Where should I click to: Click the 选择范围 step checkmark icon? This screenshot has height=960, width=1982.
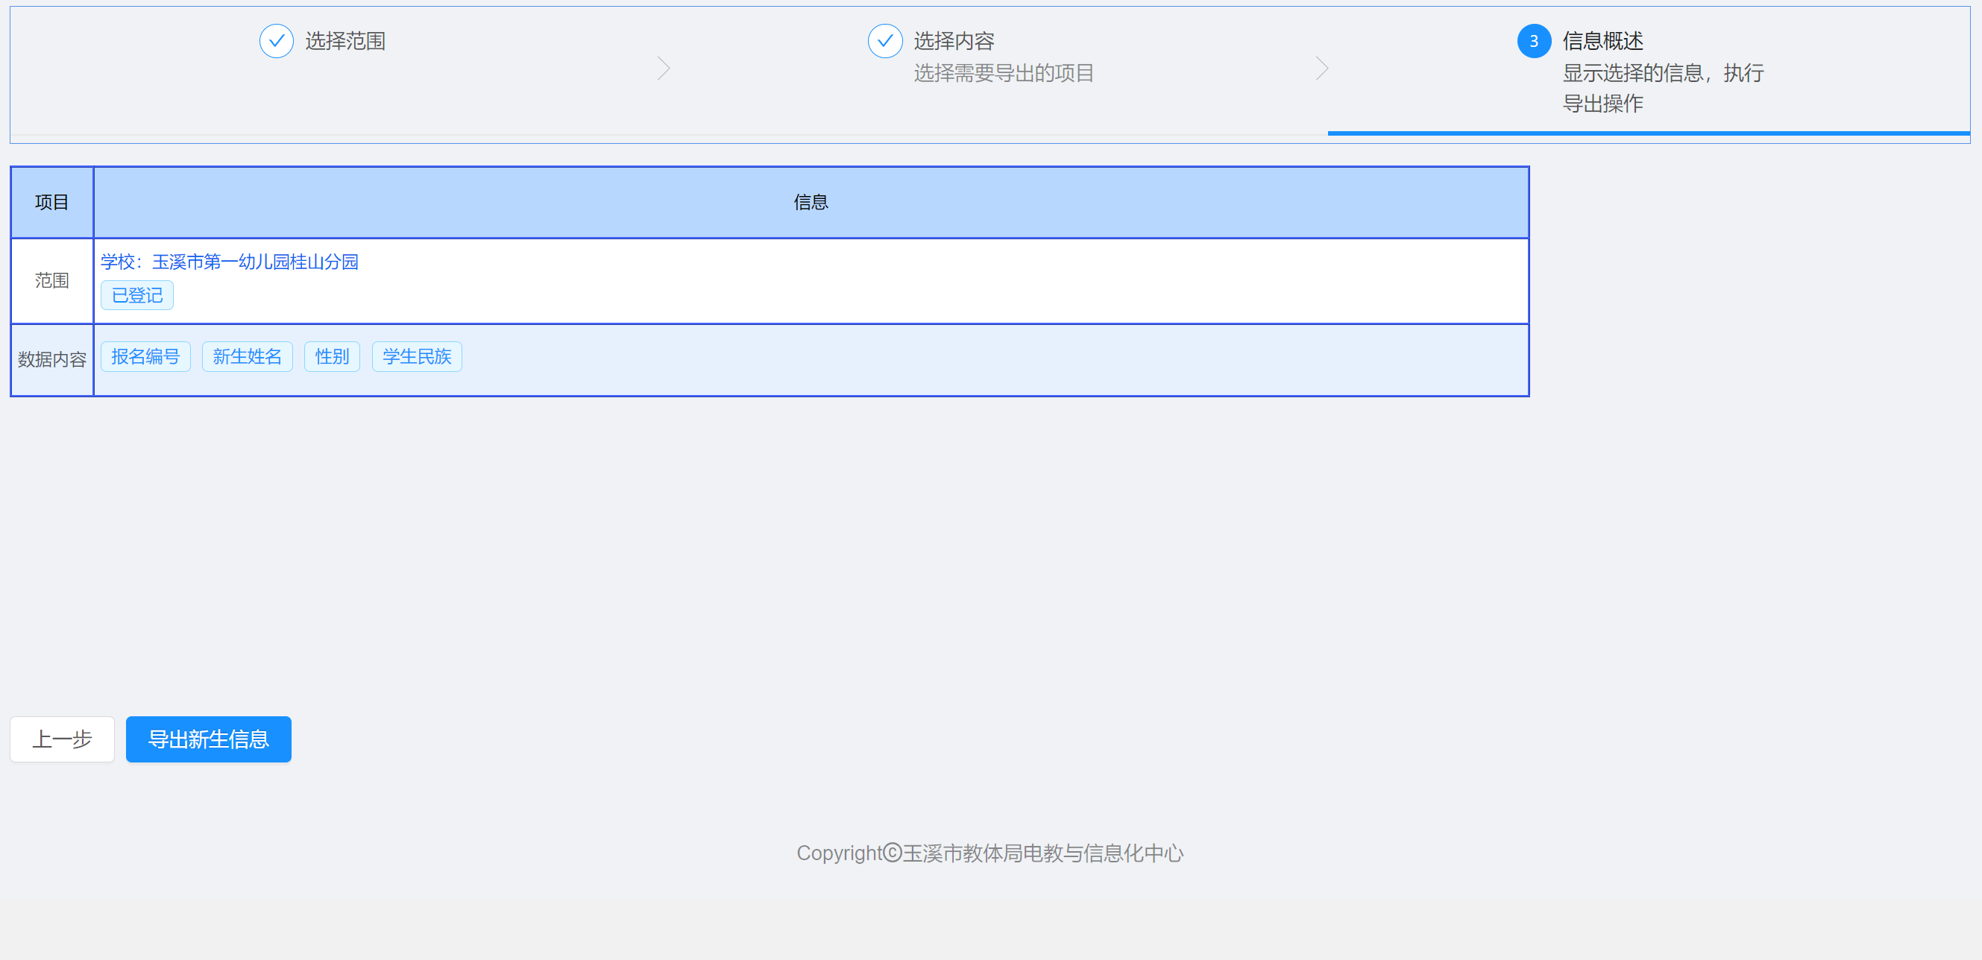click(x=276, y=41)
